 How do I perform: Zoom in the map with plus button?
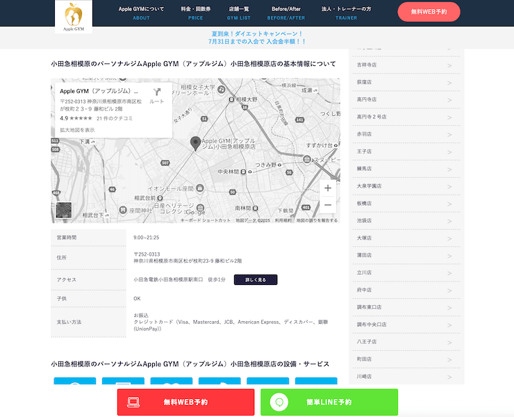328,188
